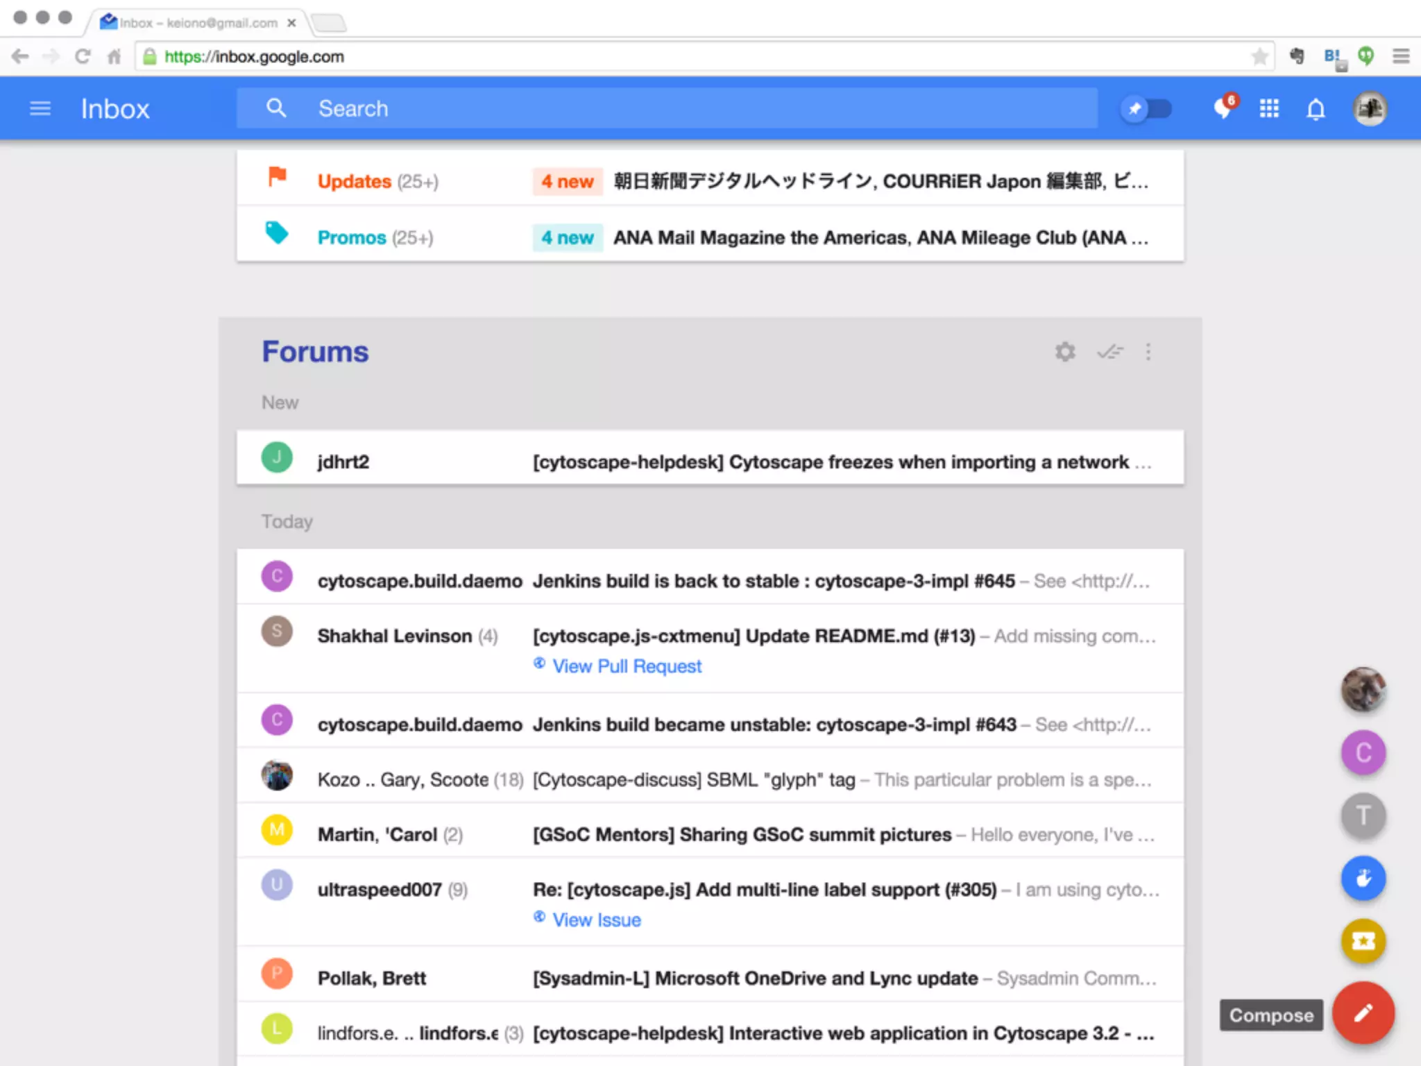Click View Pull Request link
The height and width of the screenshot is (1066, 1421).
pyautogui.click(x=626, y=666)
